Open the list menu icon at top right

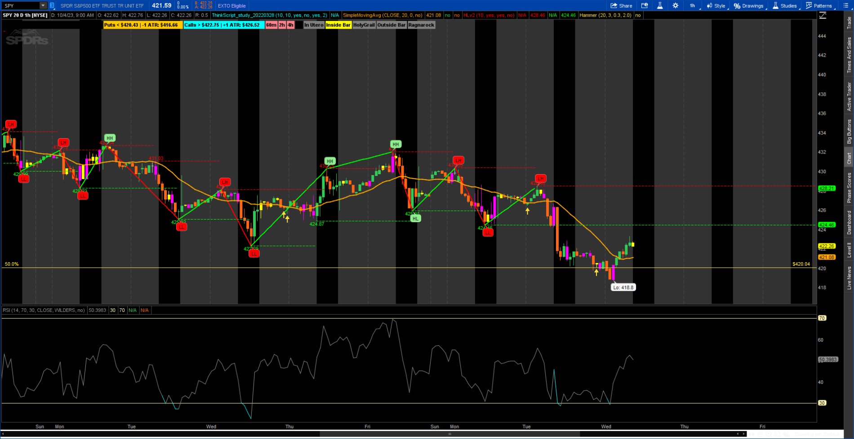pos(845,6)
